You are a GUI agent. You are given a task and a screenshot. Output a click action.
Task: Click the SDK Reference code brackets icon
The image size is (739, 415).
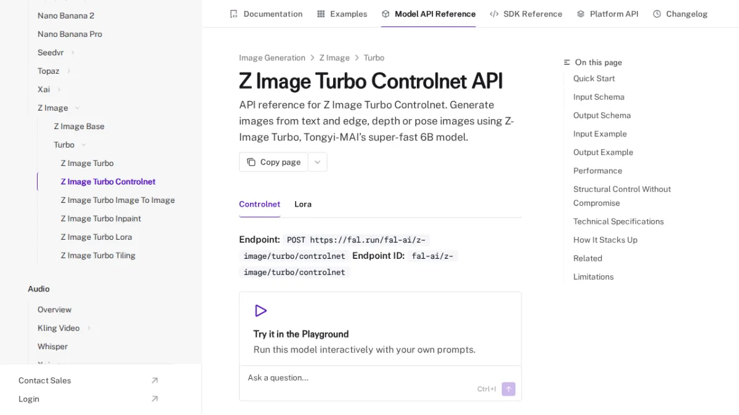click(494, 14)
